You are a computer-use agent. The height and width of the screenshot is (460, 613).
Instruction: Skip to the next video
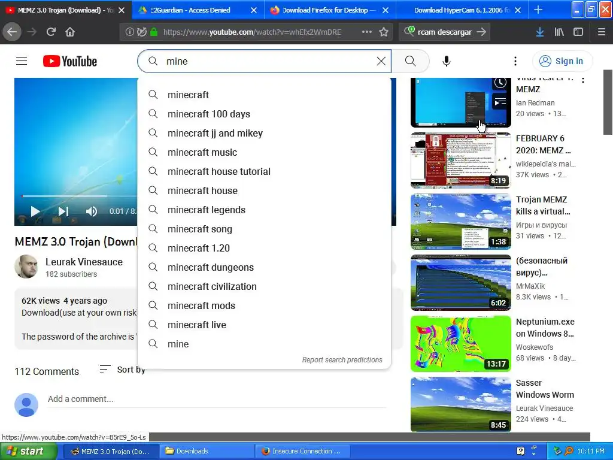63,211
